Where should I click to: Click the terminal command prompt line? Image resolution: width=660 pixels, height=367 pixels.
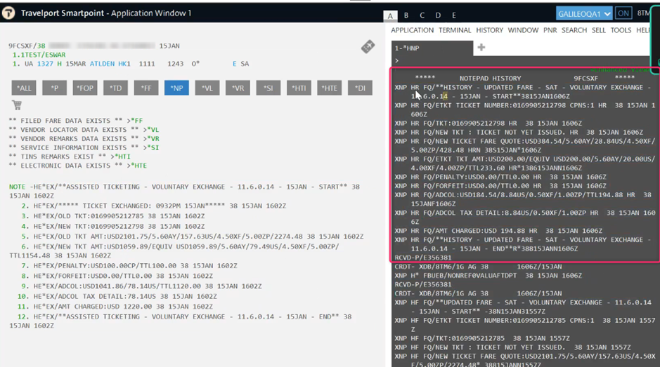click(520, 61)
